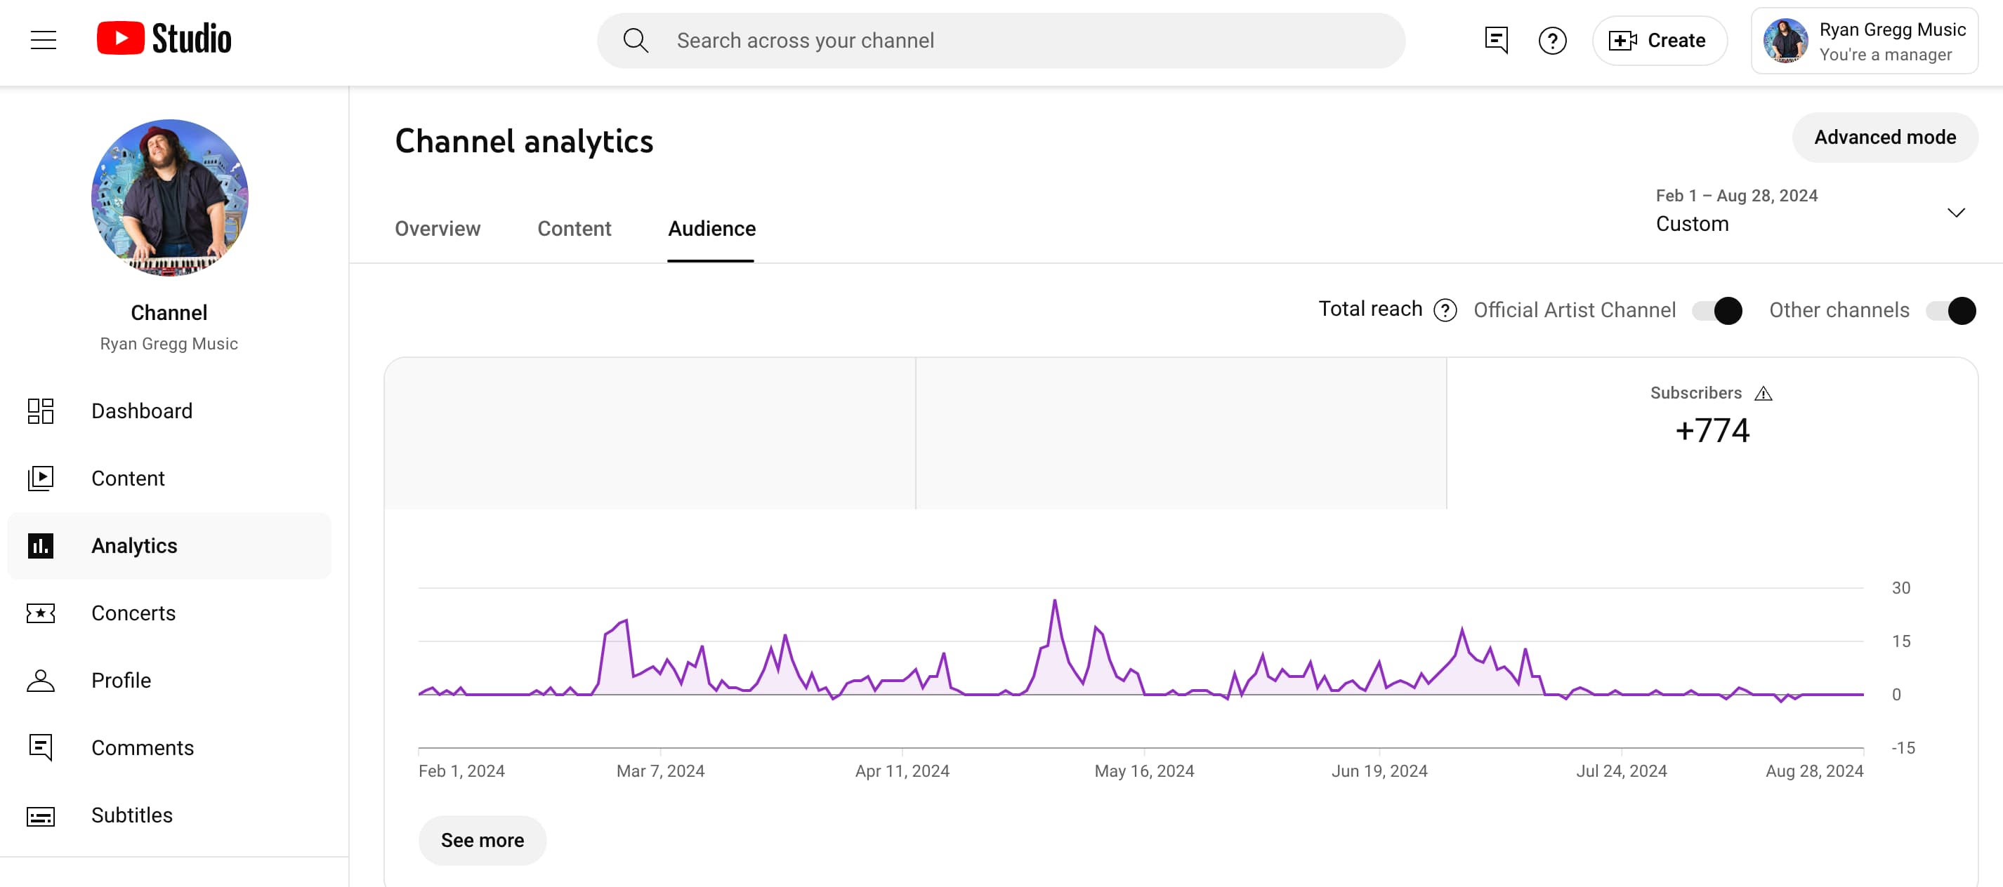Switch to the Overview tab
Image resolution: width=2003 pixels, height=887 pixels.
(437, 228)
